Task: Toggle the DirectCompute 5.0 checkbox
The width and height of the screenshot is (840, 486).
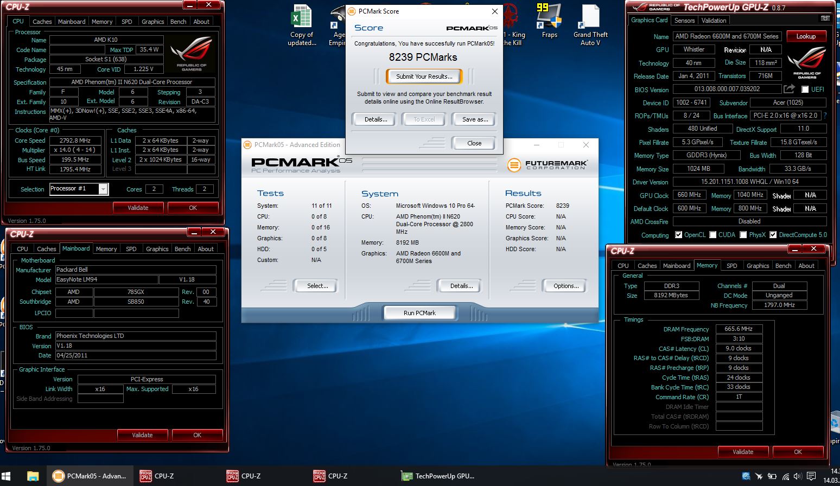Action: click(x=773, y=235)
